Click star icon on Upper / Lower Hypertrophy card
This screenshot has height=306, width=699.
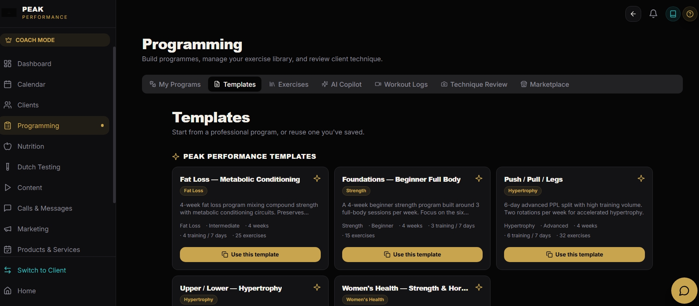pos(317,287)
